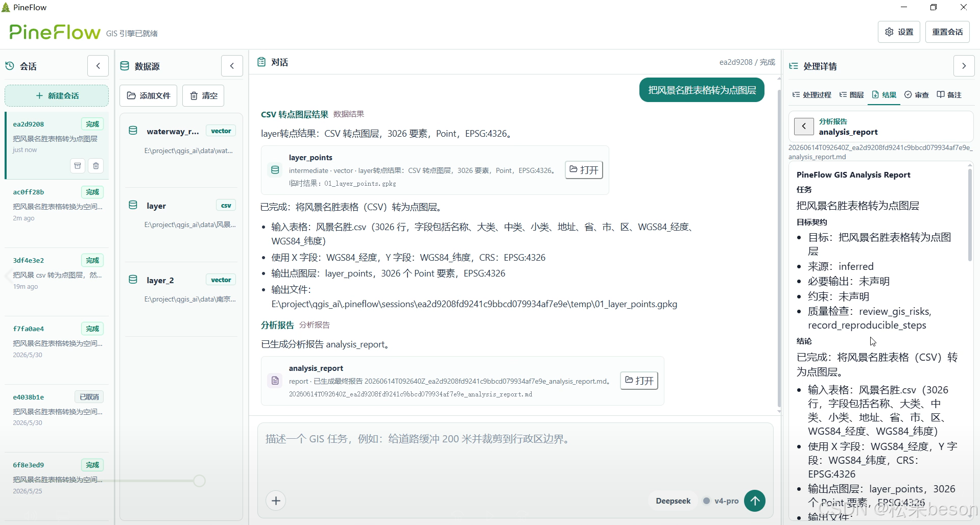The image size is (980, 525).
Task: Click the 完成 badge on session ac0ff28b
Action: tap(92, 192)
